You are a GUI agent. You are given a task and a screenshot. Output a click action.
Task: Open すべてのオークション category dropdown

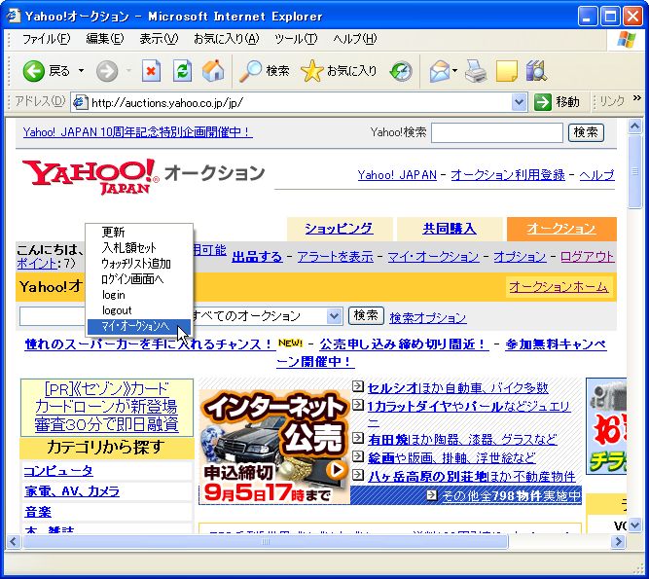pos(334,316)
